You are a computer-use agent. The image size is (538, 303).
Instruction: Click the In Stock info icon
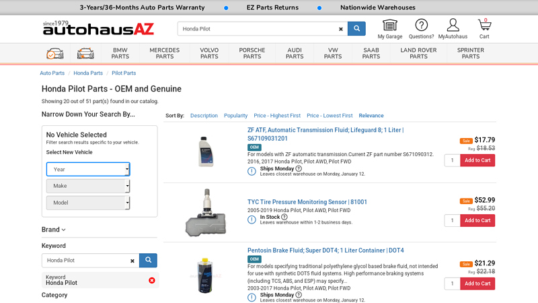coord(284,217)
